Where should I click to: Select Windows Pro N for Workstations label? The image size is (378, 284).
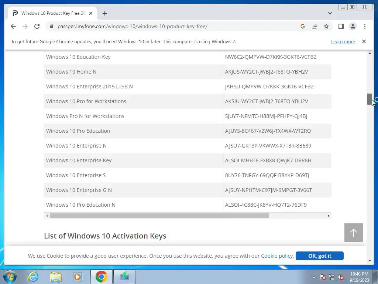pos(85,116)
